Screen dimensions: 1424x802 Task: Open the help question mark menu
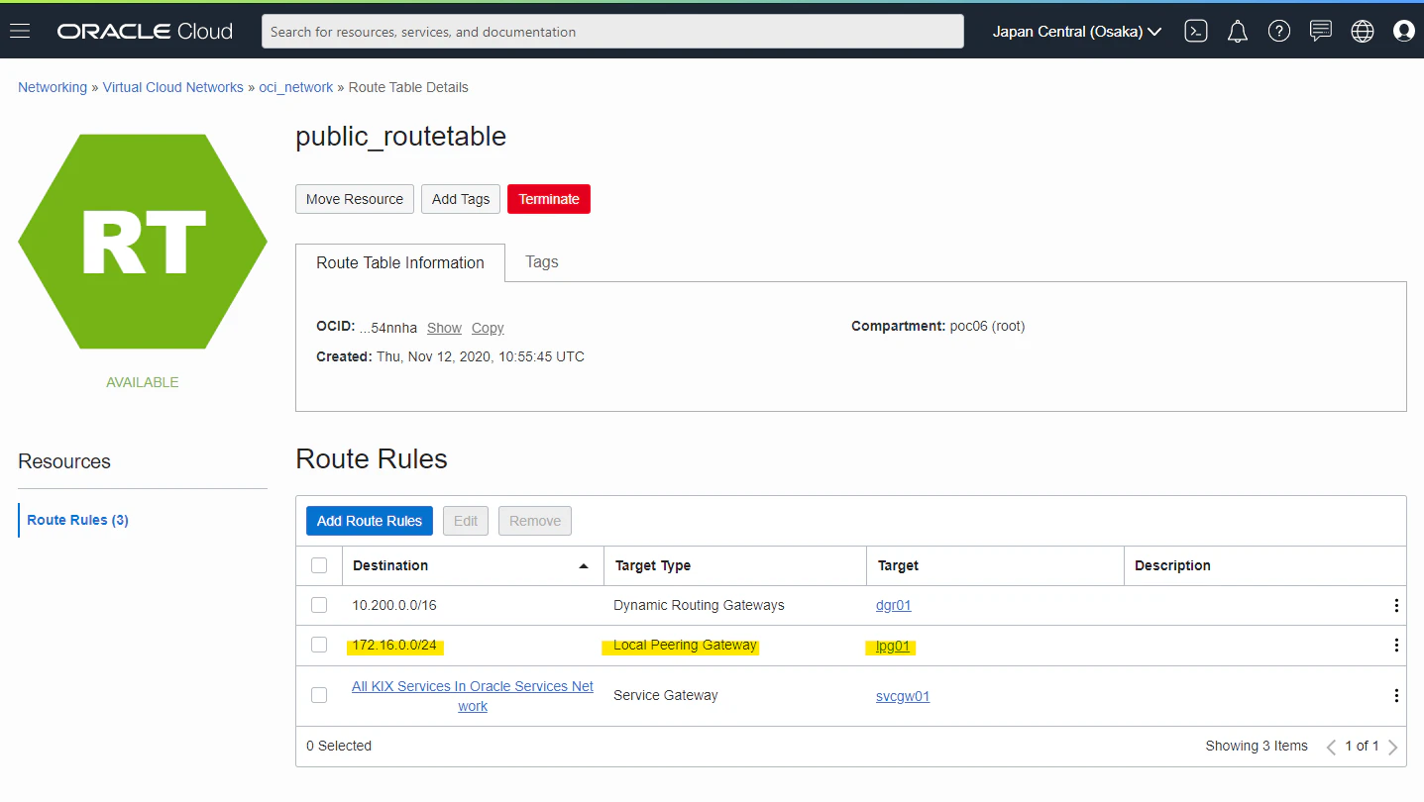[1279, 31]
